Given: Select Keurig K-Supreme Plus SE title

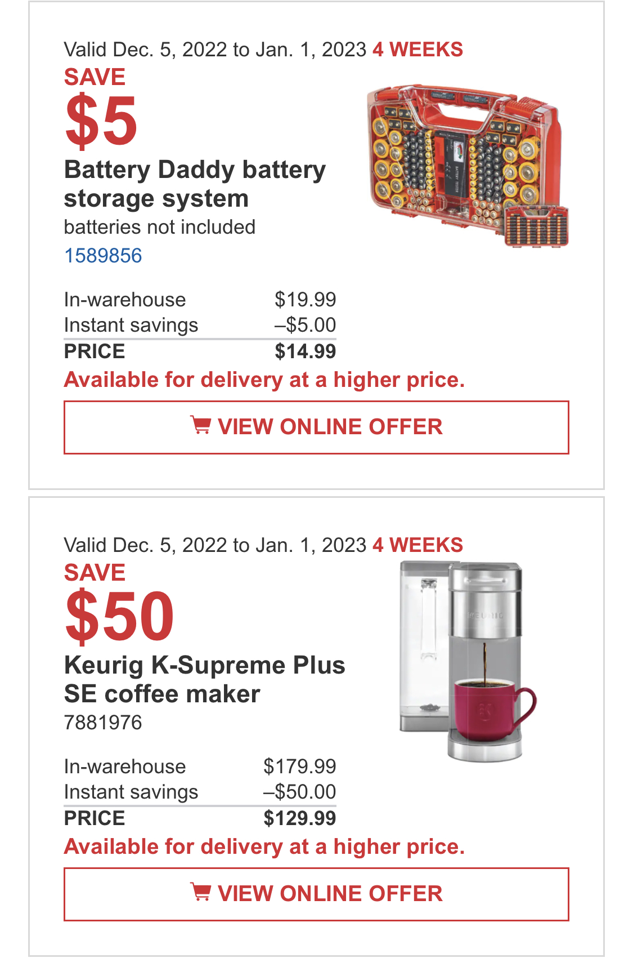Looking at the screenshot, I should [x=204, y=679].
